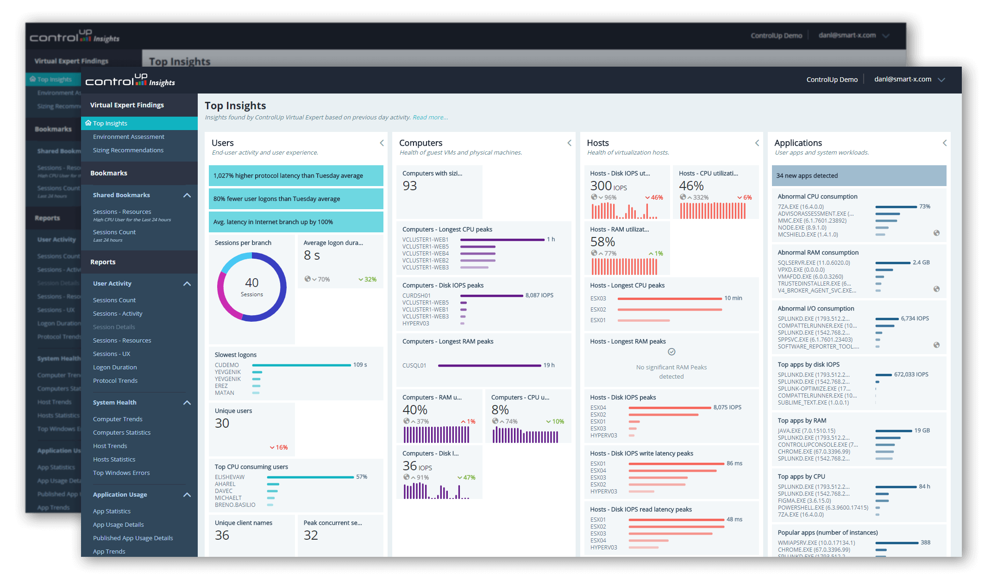
Task: Open the Logon Duration report
Action: pyautogui.click(x=115, y=367)
